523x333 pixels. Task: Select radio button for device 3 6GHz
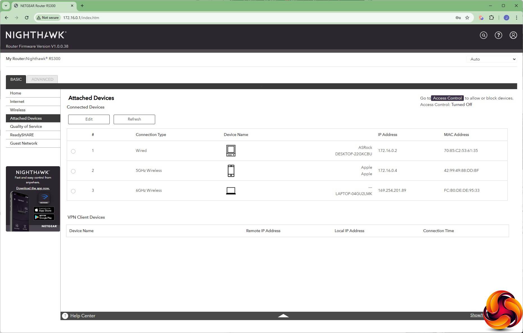pos(73,191)
